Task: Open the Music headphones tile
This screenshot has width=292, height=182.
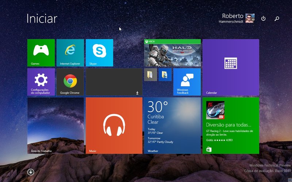Action: pos(114,126)
